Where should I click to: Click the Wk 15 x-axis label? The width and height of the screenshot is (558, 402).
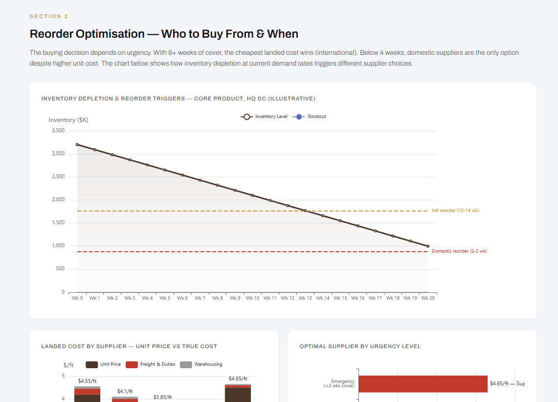tap(340, 298)
